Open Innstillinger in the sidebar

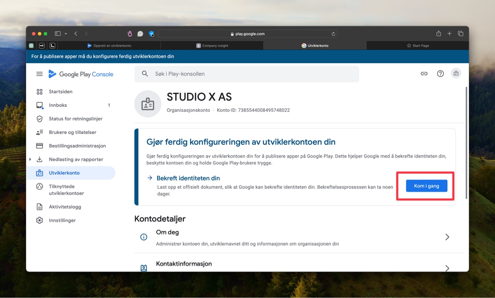[x=62, y=220]
